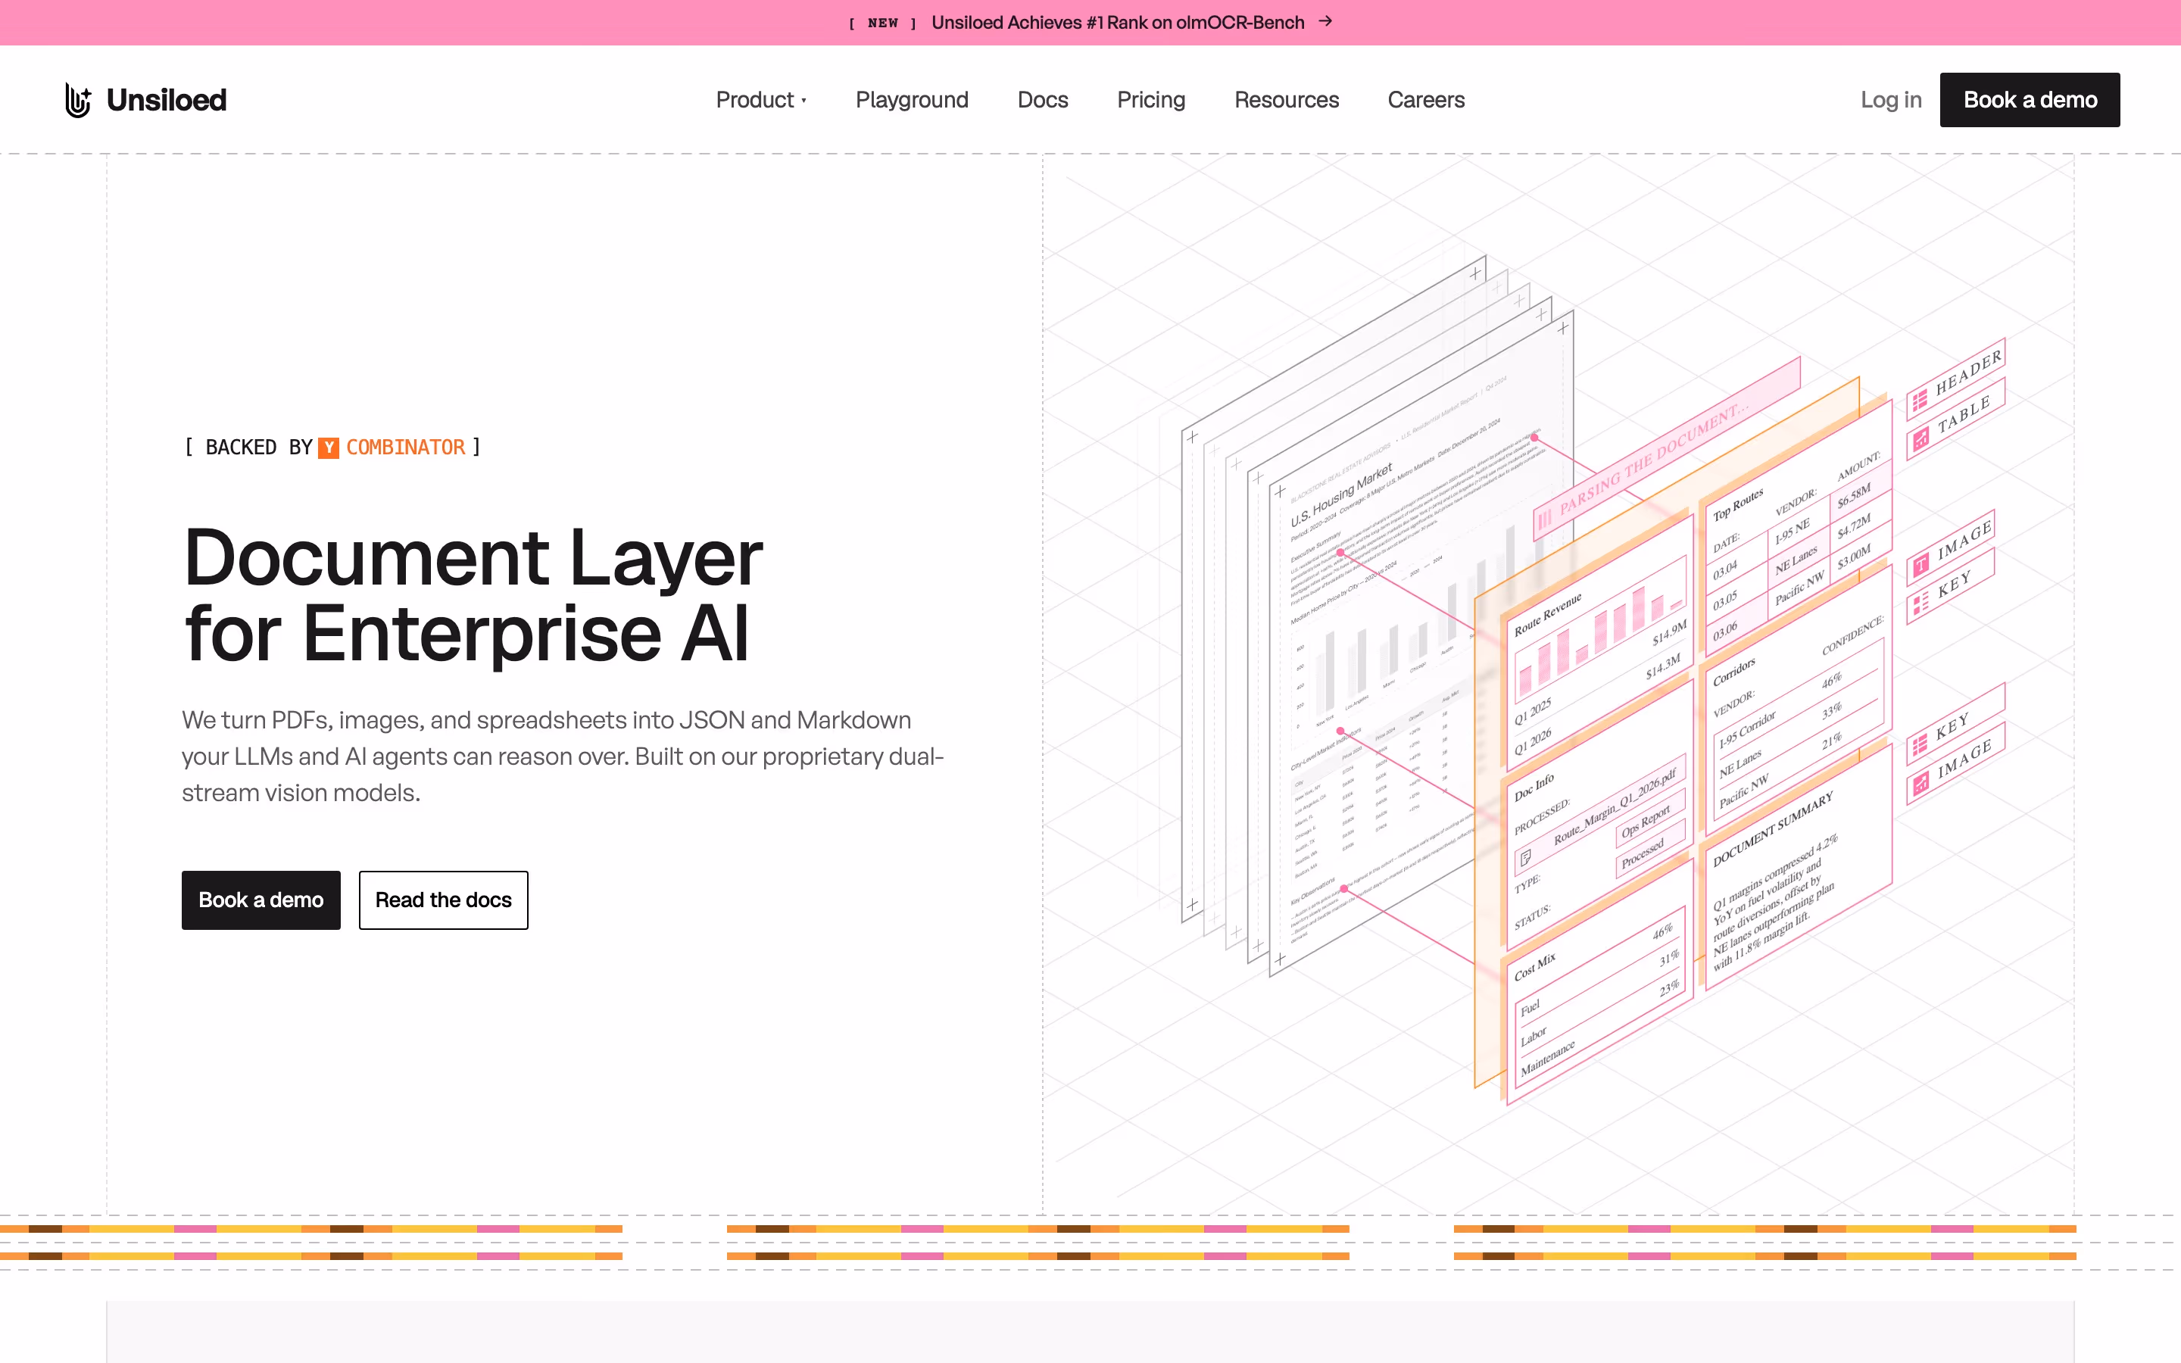The height and width of the screenshot is (1363, 2181).
Task: Open the Careers page
Action: point(1426,100)
